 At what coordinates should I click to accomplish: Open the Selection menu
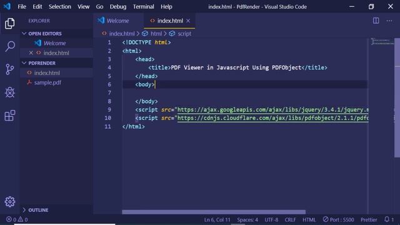pyautogui.click(x=60, y=7)
